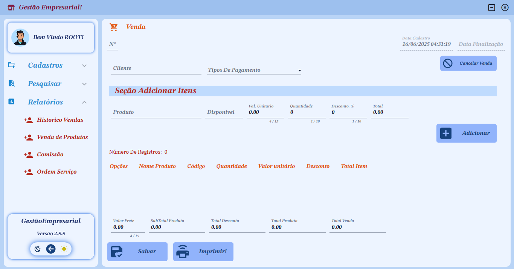Click the Pesquisar search document icon

12,83
